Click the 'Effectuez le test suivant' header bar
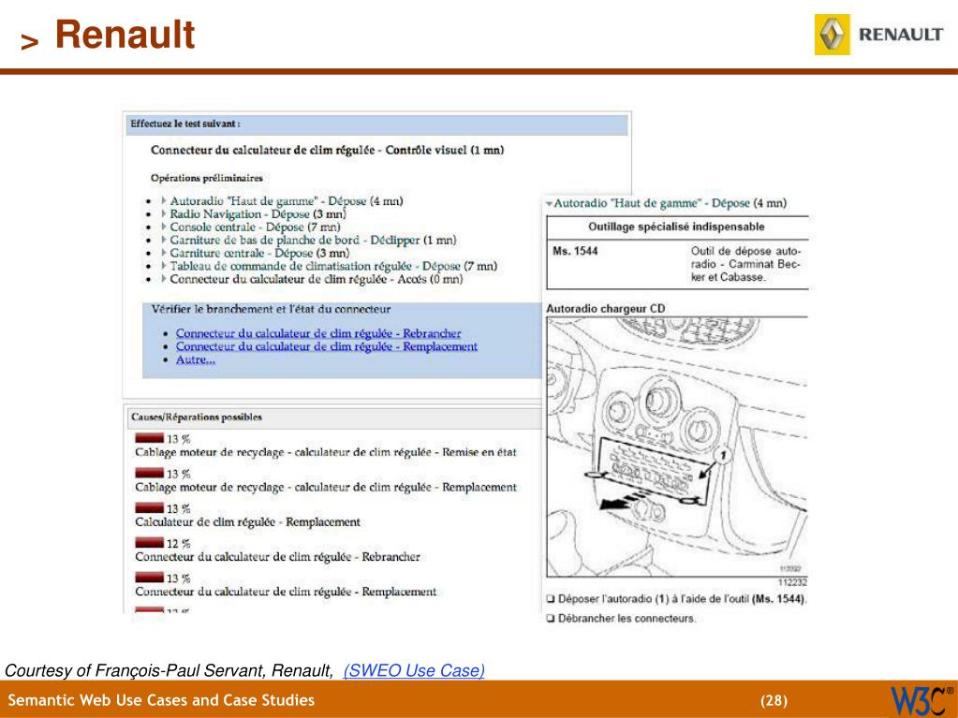This screenshot has width=958, height=718. 377,124
